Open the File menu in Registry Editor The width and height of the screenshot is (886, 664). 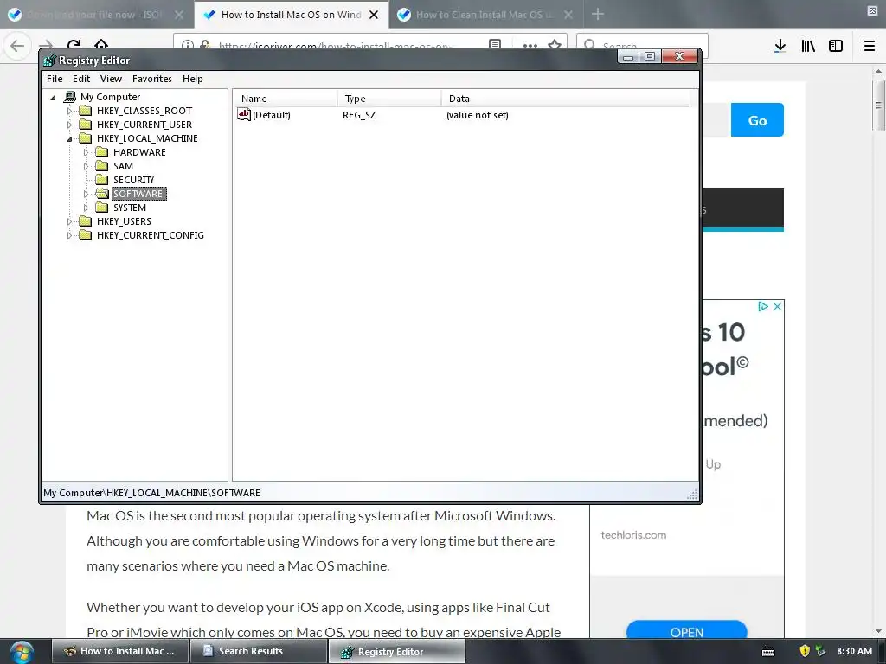55,79
